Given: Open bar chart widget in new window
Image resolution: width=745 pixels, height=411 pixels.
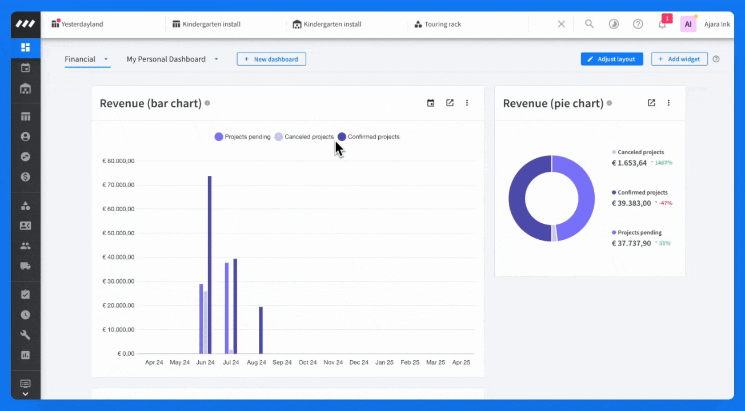Looking at the screenshot, I should (x=450, y=103).
